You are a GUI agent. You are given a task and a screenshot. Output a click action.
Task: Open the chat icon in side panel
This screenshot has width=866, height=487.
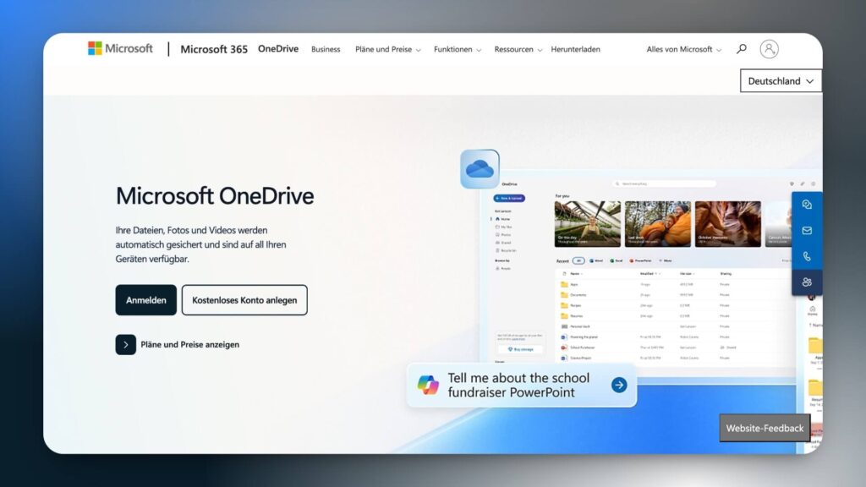[807, 205]
